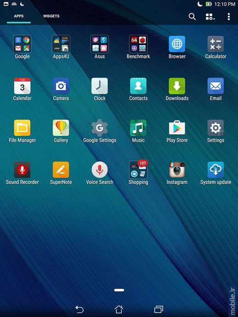
Task: Open the Calendar app
Action: pyautogui.click(x=22, y=86)
